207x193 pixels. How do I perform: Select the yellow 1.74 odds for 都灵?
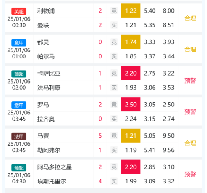click(131, 42)
